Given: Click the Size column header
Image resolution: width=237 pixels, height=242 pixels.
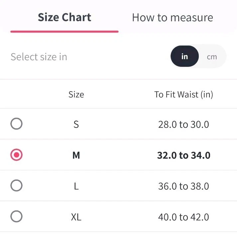Looking at the screenshot, I should coord(76,95).
